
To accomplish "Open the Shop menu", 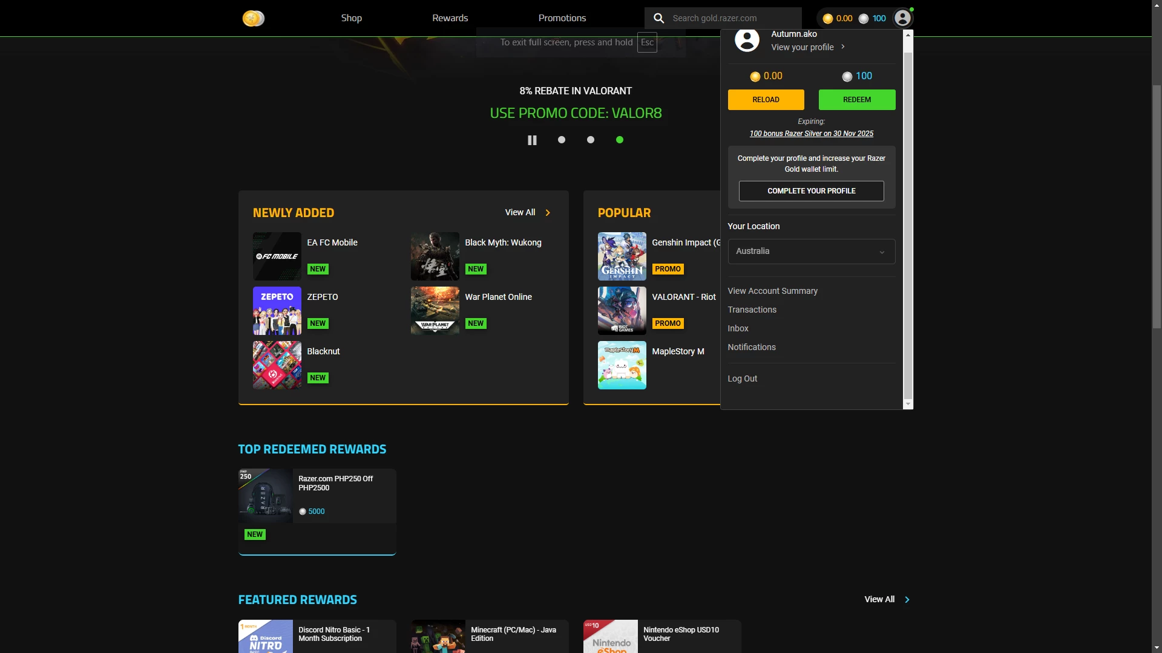I will click(x=351, y=18).
